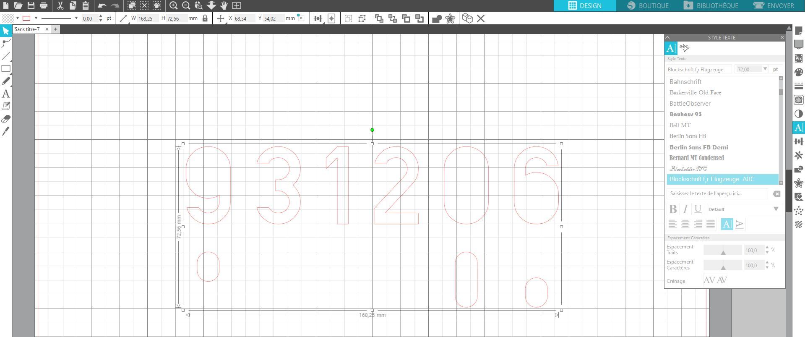805x337 pixels.
Task: Open the fill pattern dropdown arrow
Action: tap(18, 18)
